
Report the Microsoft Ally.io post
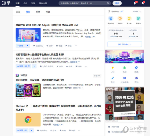pyautogui.click(x=68, y=46)
